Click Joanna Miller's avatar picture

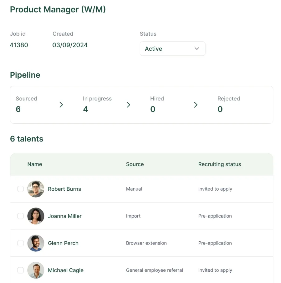pyautogui.click(x=36, y=216)
